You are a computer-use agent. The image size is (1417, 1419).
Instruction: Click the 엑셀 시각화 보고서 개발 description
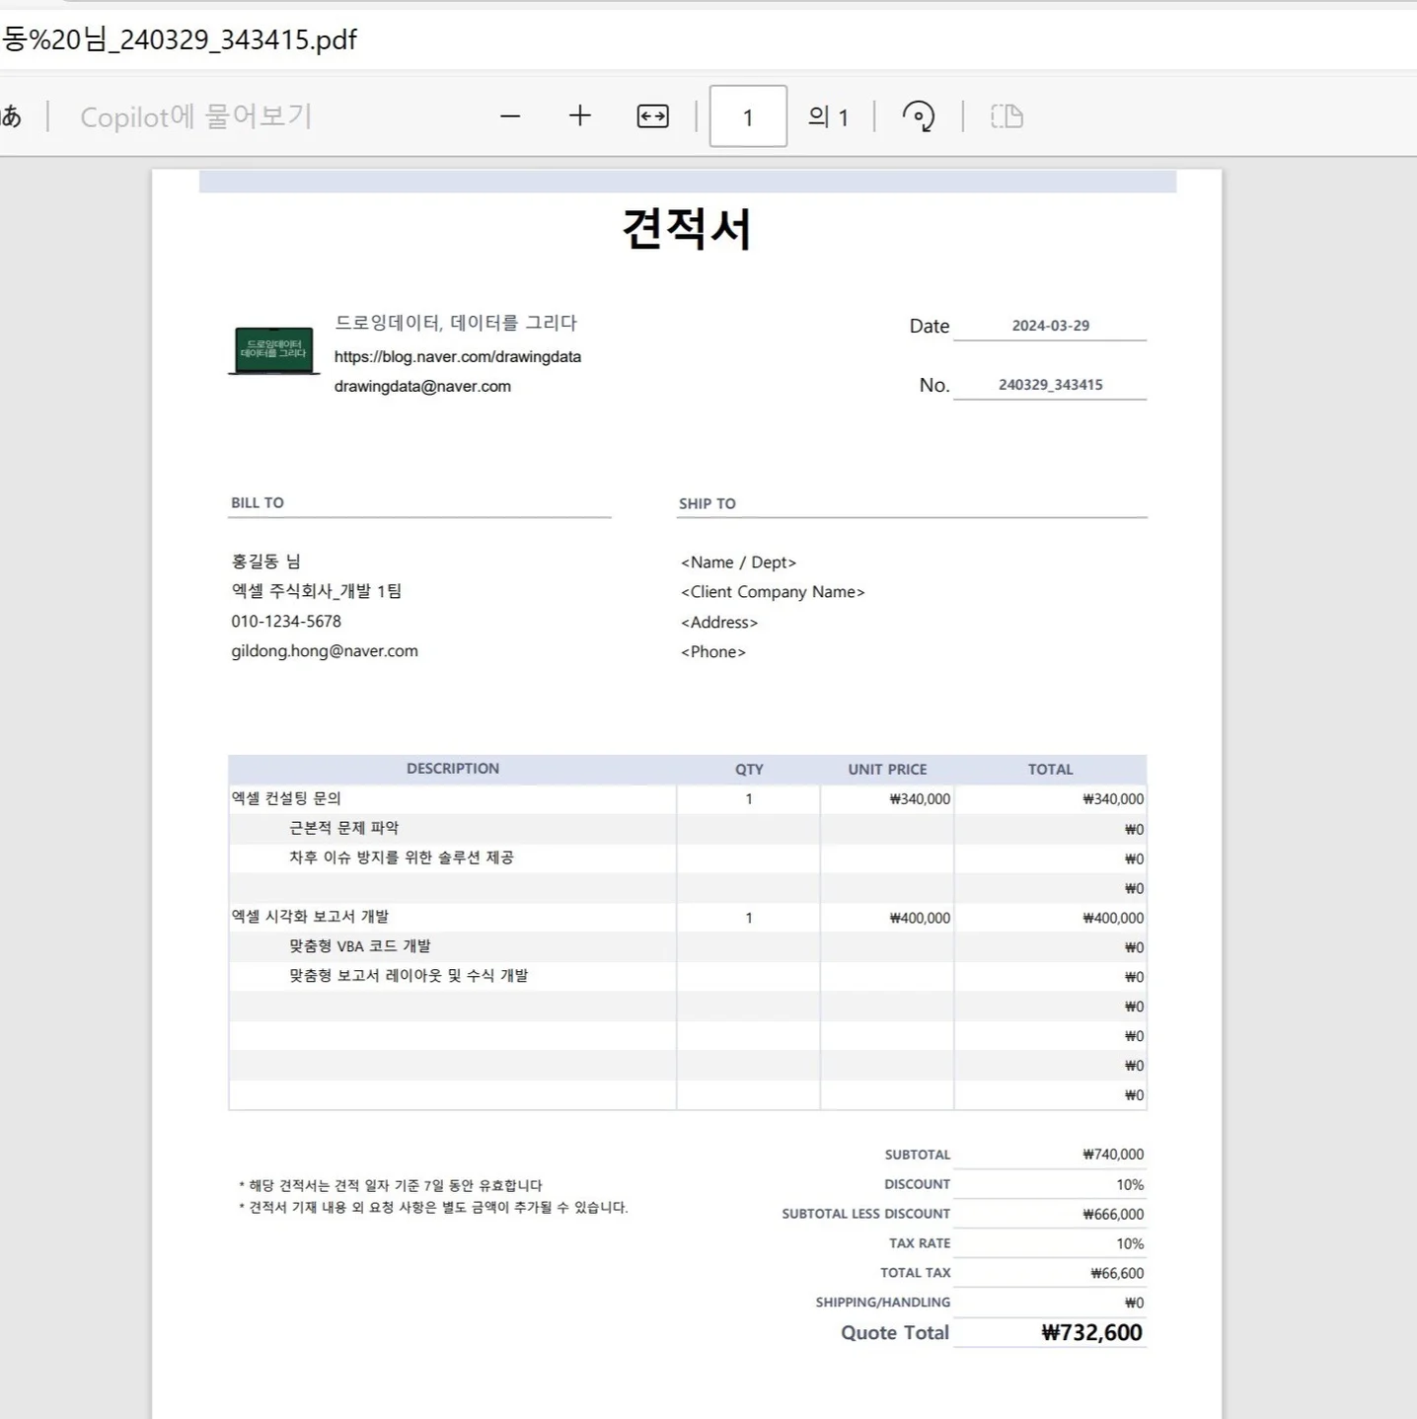(x=310, y=917)
